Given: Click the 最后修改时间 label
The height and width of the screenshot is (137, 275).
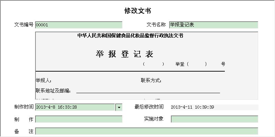Looking at the screenshot, I should [149, 107].
